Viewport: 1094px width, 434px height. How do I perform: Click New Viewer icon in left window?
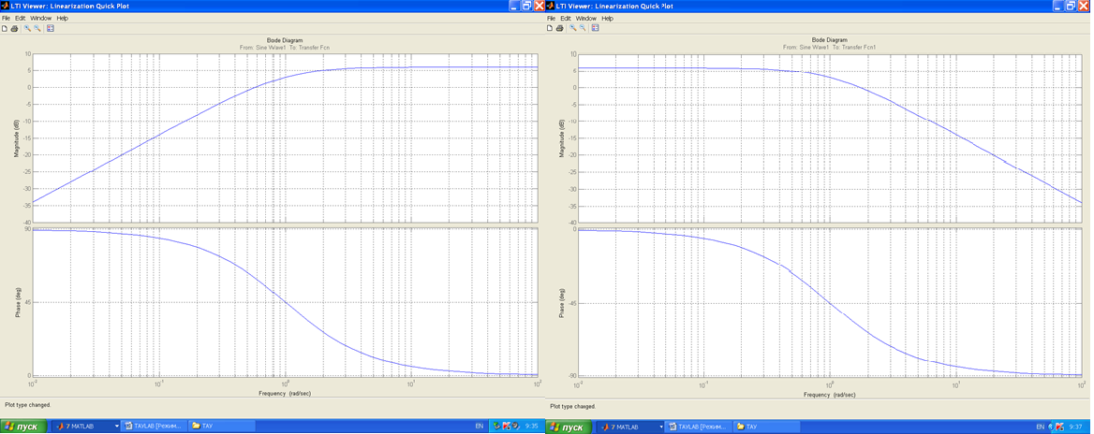click(x=5, y=28)
